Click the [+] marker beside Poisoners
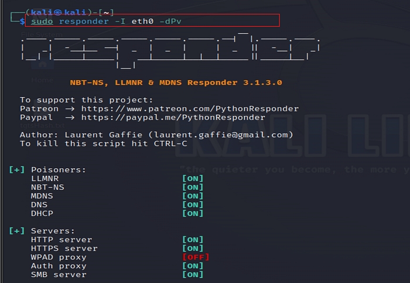410x283 pixels. pos(17,169)
